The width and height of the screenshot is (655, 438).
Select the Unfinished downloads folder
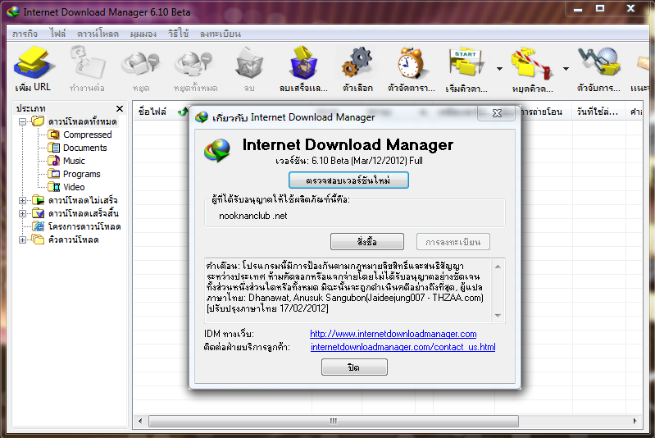tap(75, 200)
